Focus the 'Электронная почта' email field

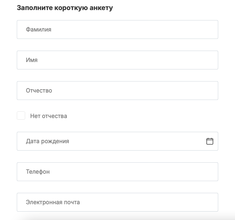[117, 202]
